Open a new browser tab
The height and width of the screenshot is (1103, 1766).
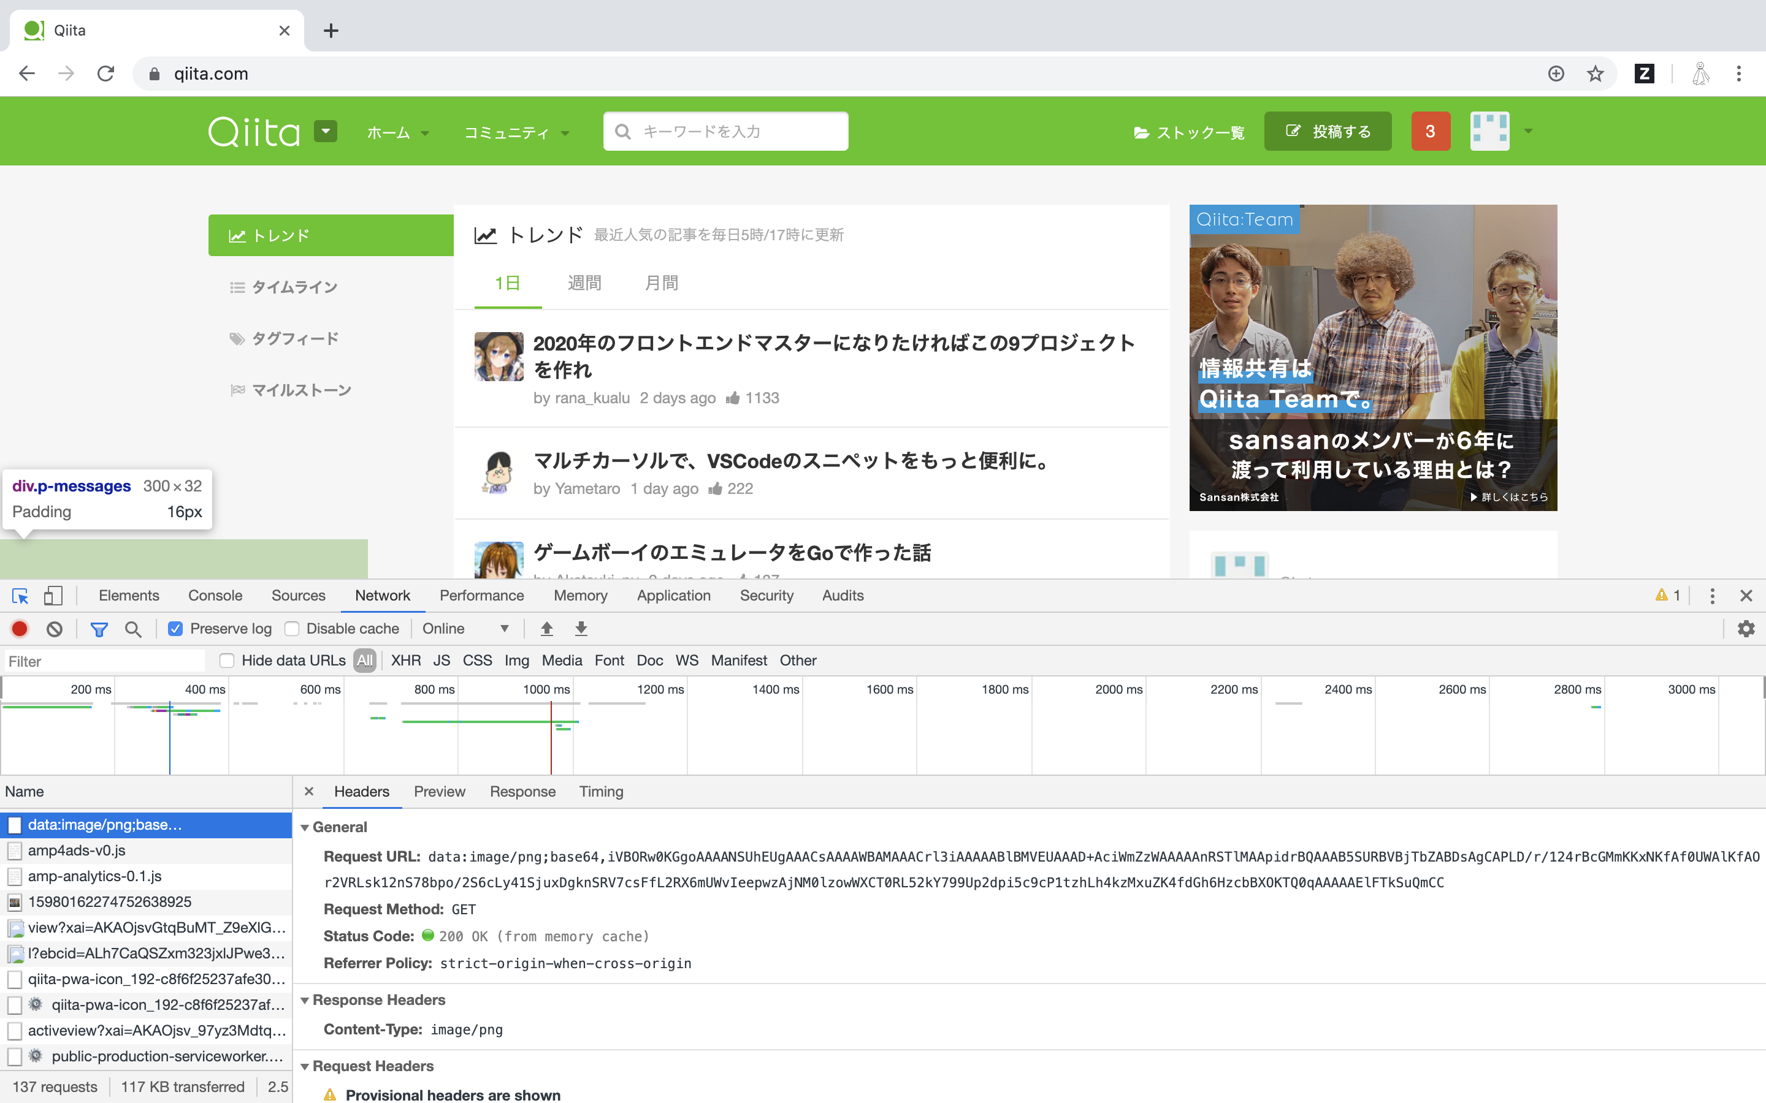click(x=331, y=31)
